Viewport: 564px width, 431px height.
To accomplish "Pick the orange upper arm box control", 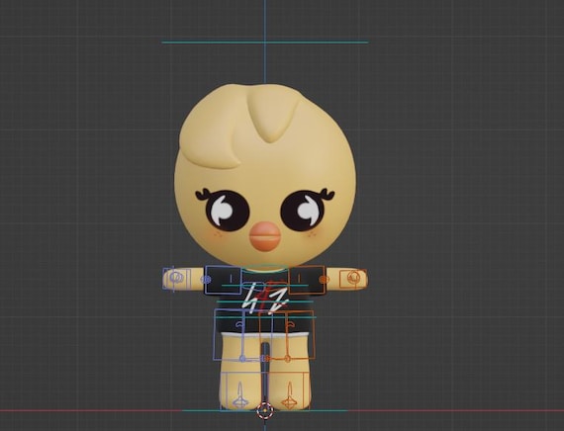I will 307,280.
